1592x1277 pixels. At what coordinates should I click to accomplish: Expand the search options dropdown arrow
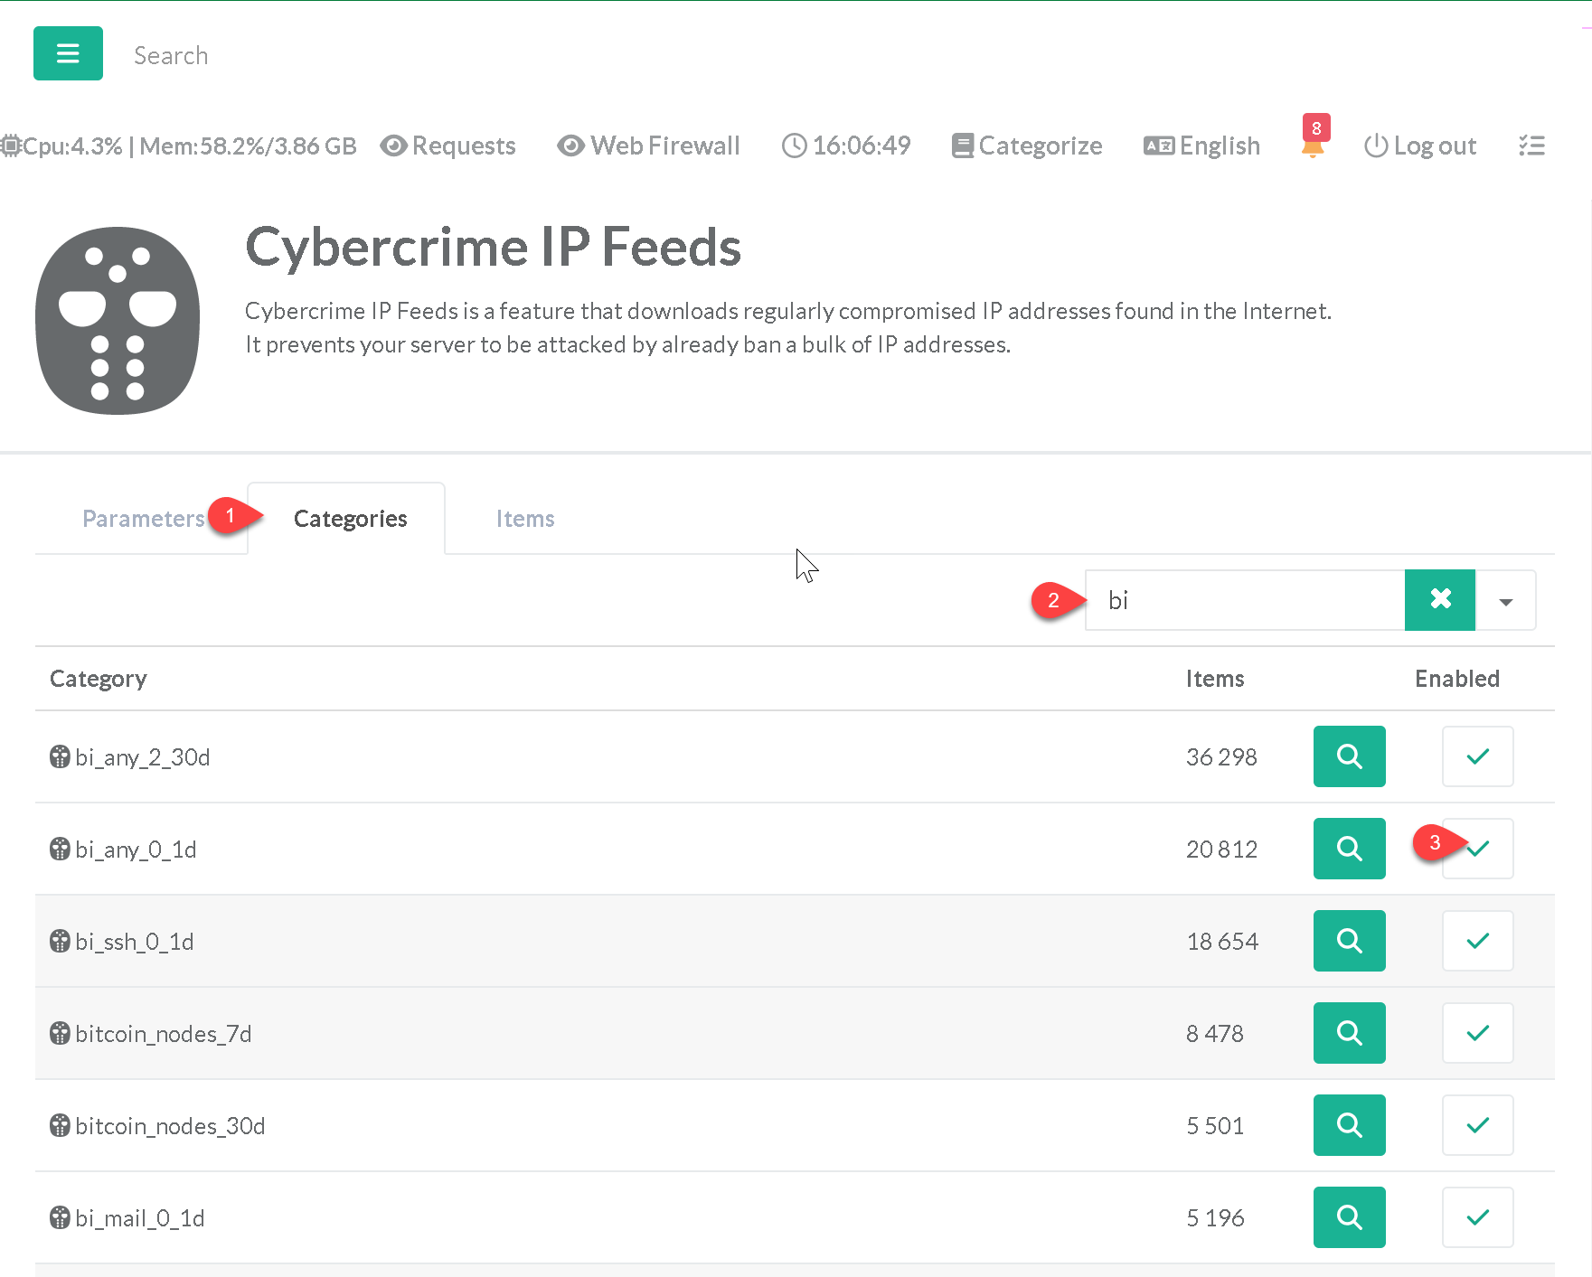1505,601
